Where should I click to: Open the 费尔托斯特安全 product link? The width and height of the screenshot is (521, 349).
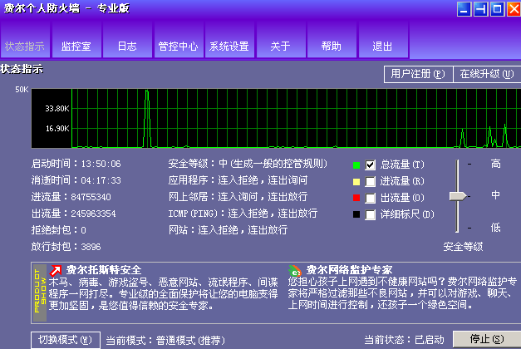coord(104,270)
